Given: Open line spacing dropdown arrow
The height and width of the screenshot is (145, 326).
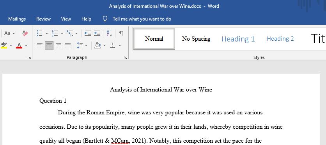Looking at the screenshot, I should 86,45.
